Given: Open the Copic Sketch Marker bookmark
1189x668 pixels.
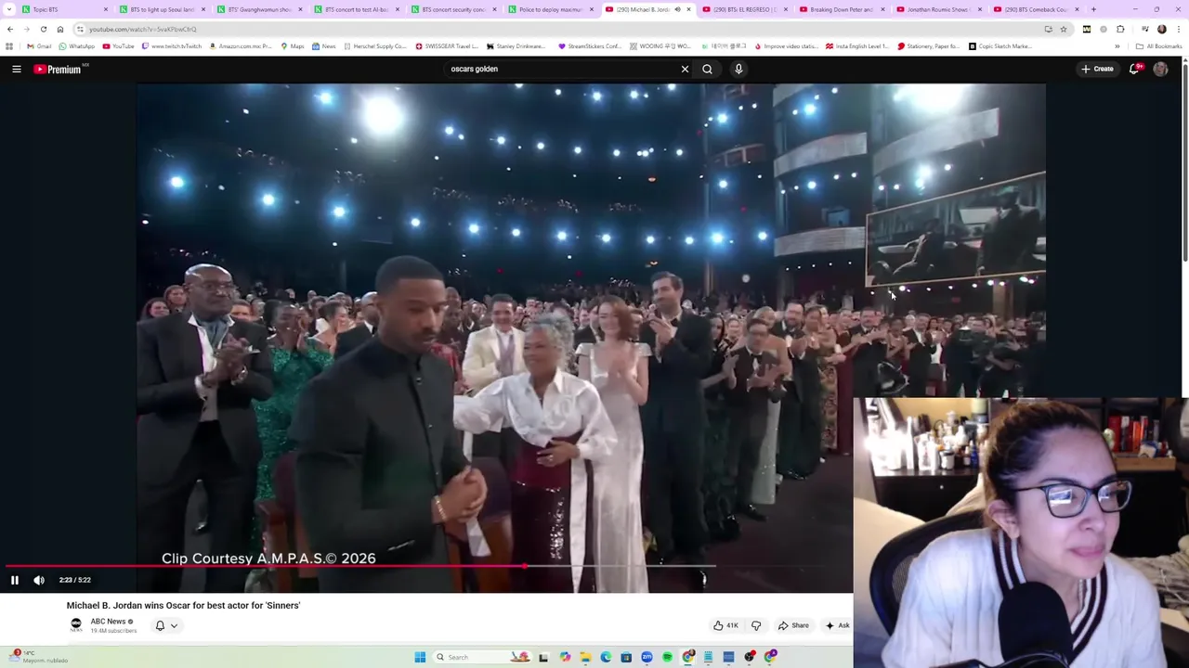Looking at the screenshot, I should (x=1000, y=46).
